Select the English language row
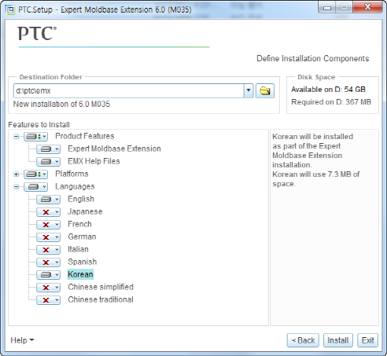The width and height of the screenshot is (387, 356). (x=81, y=199)
